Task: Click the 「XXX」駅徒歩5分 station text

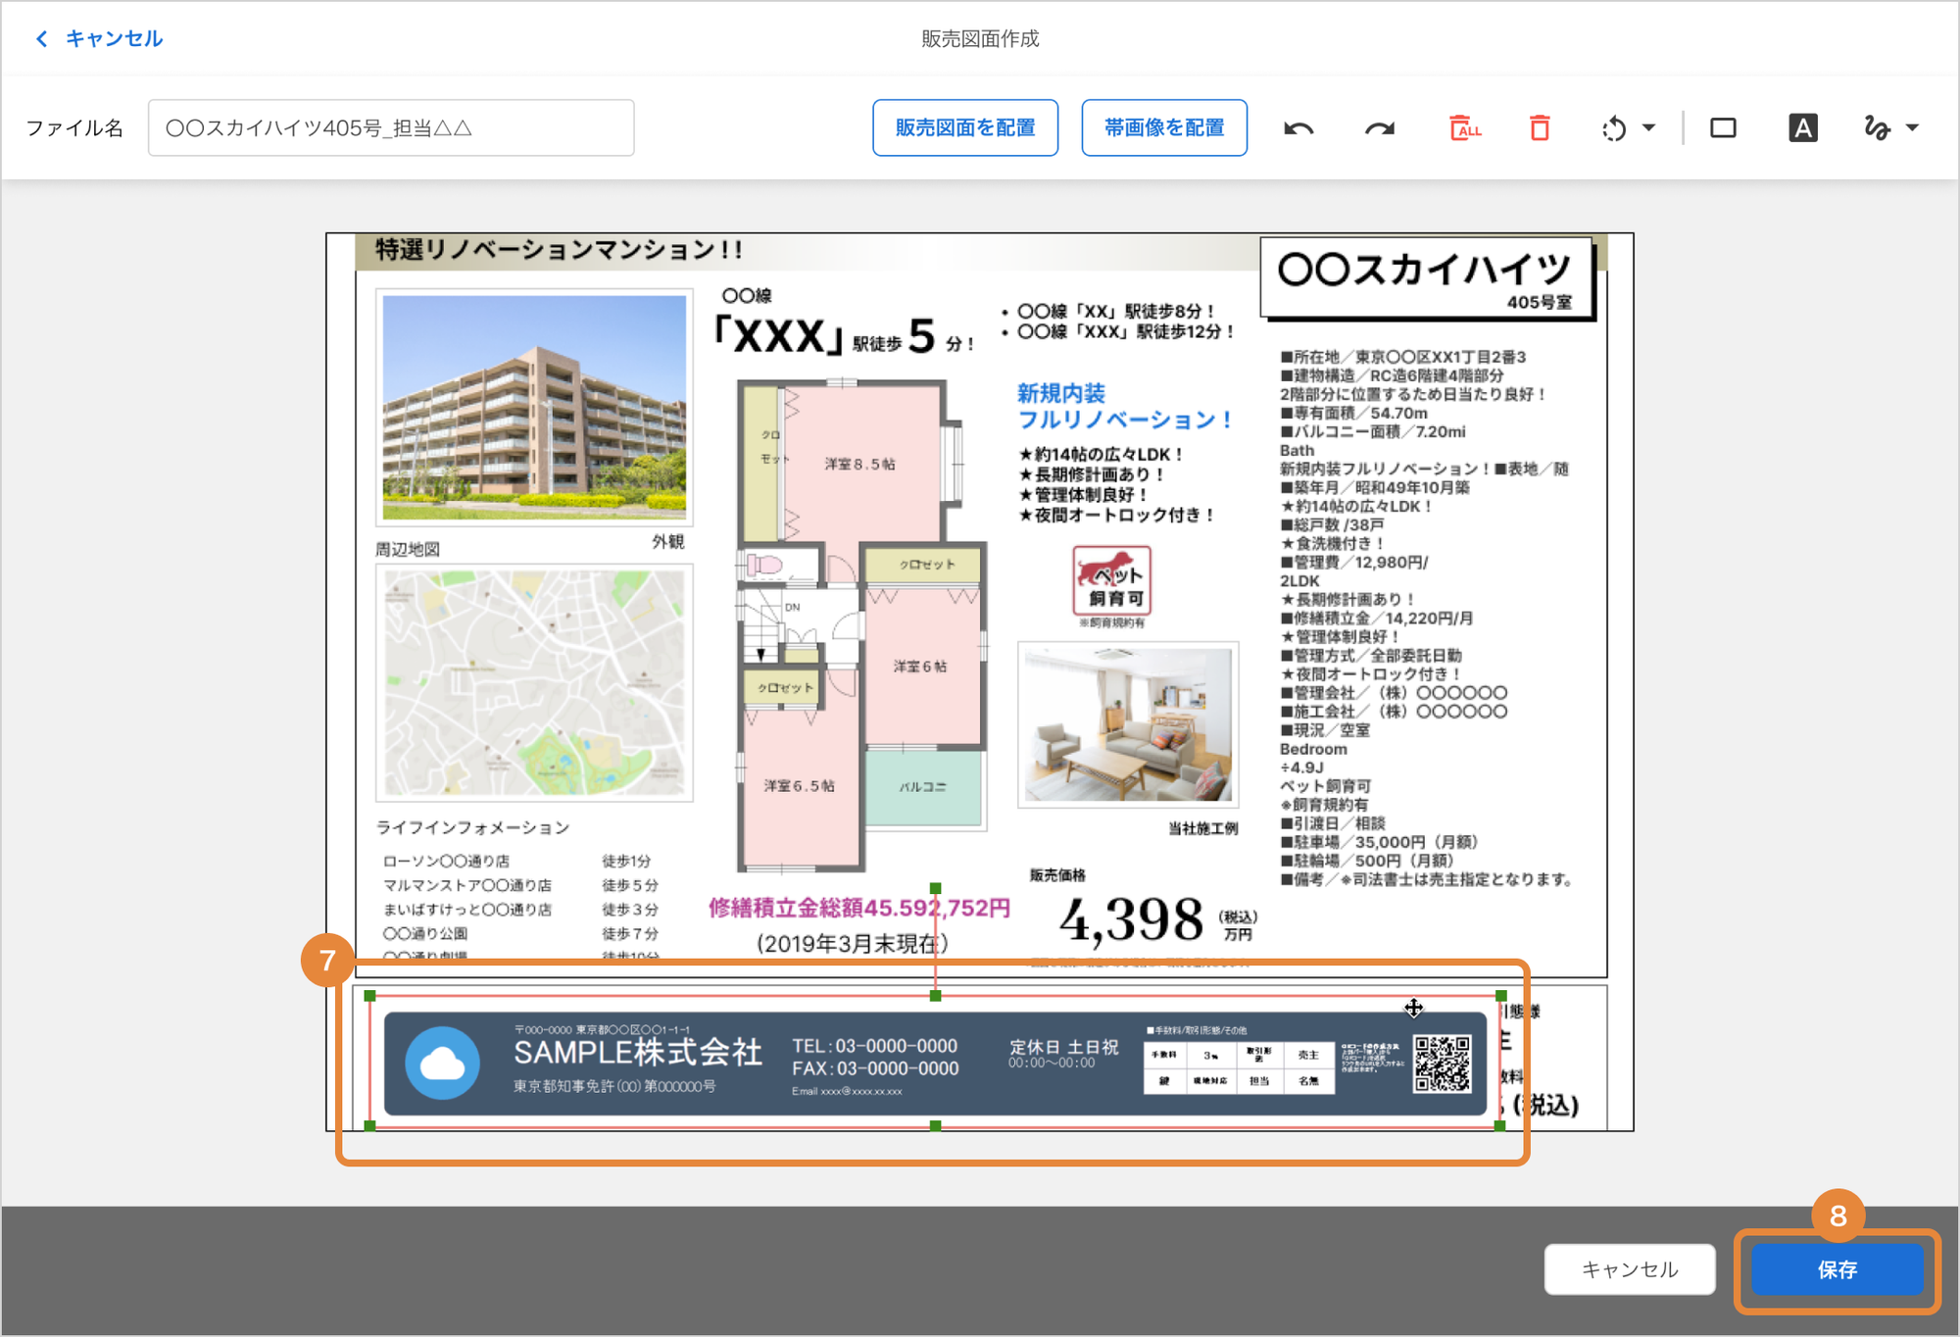Action: pos(843,336)
